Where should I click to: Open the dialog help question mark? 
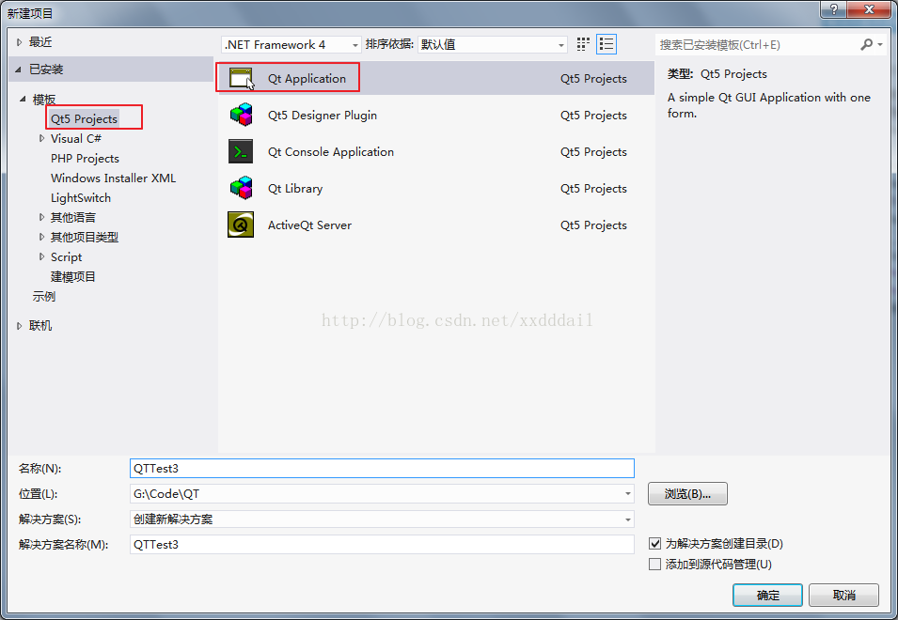coord(834,9)
